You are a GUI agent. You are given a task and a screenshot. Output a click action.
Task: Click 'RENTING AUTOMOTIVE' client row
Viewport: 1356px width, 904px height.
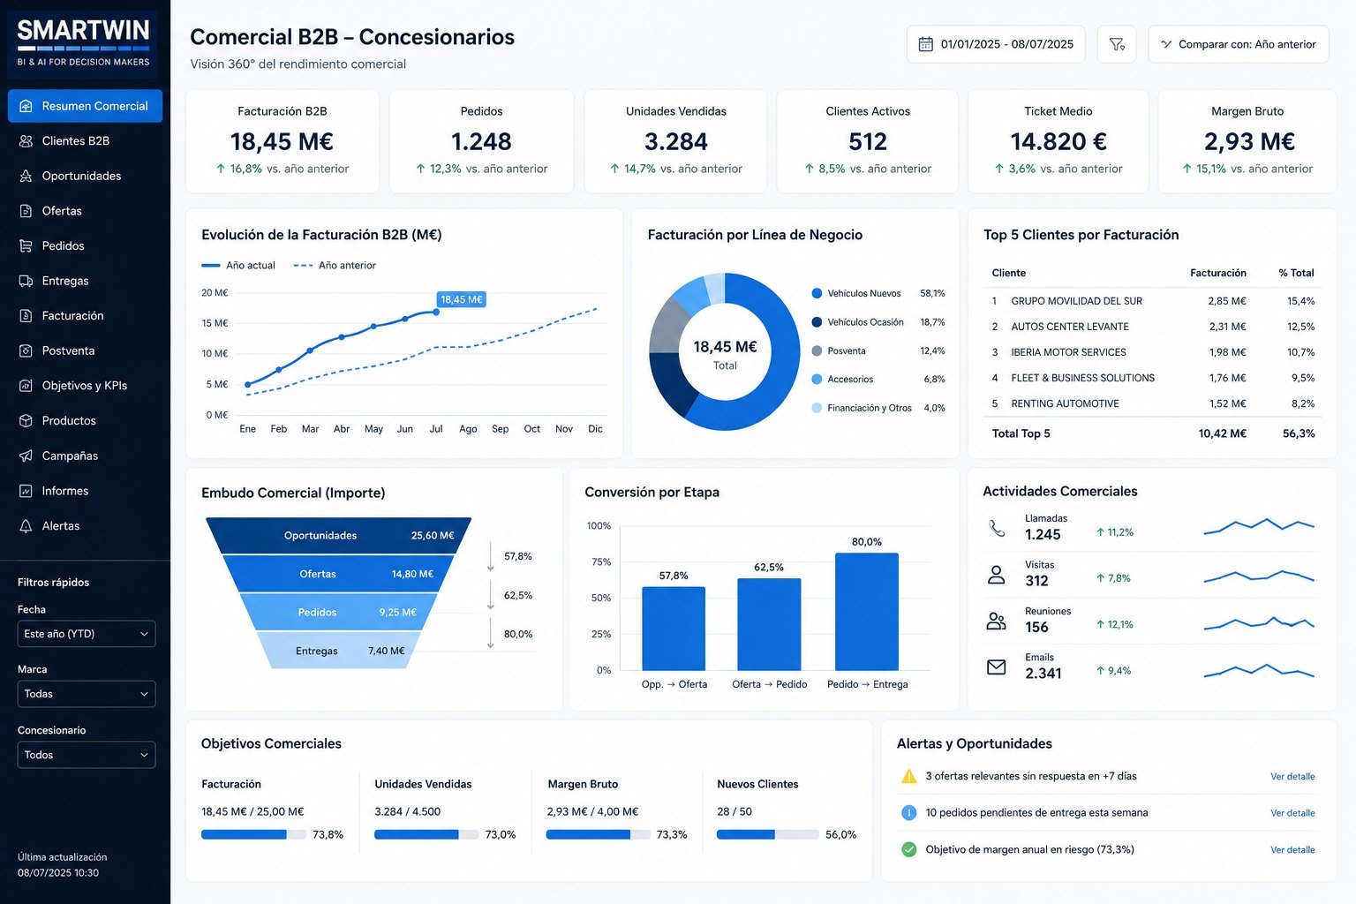click(1153, 403)
